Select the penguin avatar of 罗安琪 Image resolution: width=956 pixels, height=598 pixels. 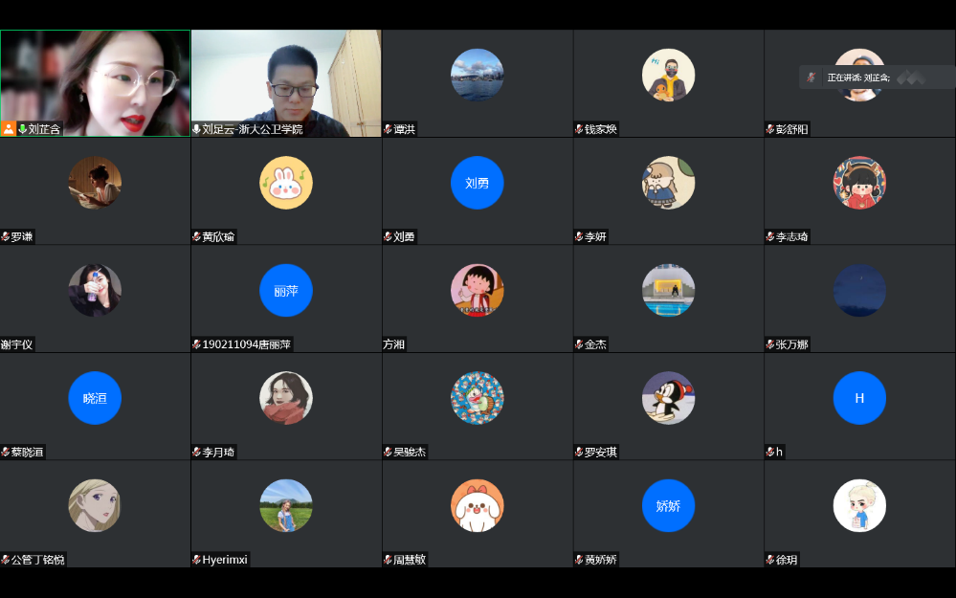(x=668, y=398)
